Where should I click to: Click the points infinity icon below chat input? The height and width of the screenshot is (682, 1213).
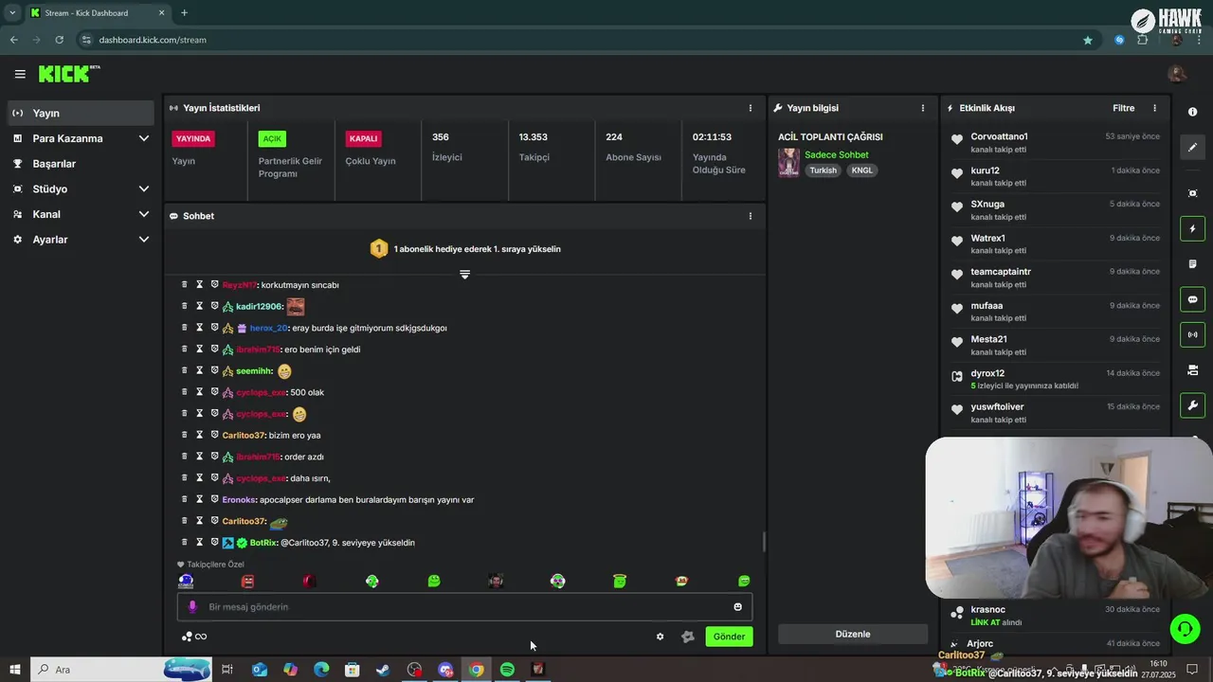[194, 637]
